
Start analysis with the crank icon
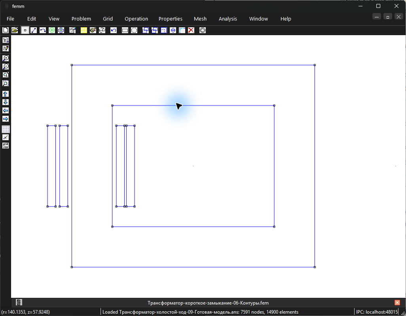click(x=93, y=30)
